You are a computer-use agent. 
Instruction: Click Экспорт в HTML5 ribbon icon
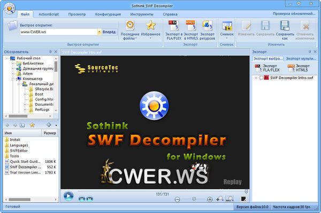tap(191, 30)
